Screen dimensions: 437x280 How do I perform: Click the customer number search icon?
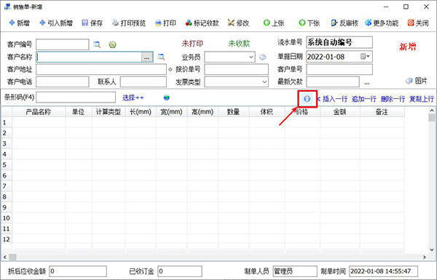pos(97,44)
